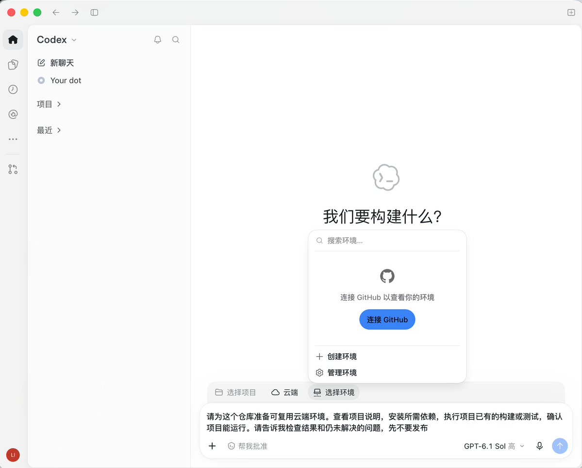This screenshot has height=468, width=582.
Task: Start voice input with microphone icon
Action: click(x=540, y=446)
